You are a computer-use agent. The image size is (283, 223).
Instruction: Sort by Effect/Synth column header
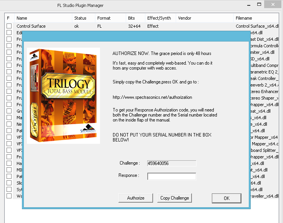coord(159,18)
